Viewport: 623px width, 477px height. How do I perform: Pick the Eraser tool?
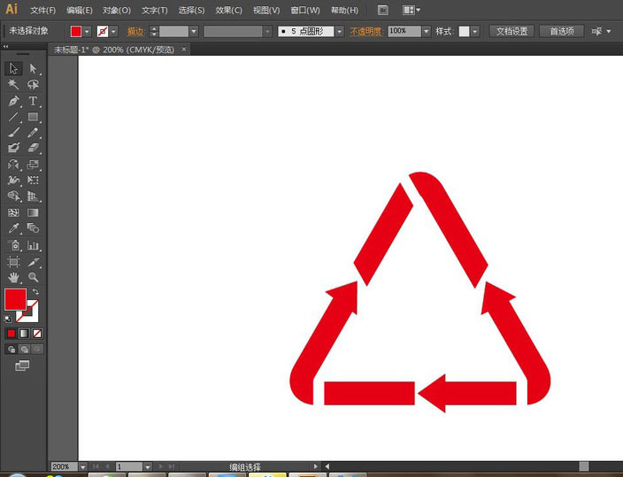[x=33, y=149]
